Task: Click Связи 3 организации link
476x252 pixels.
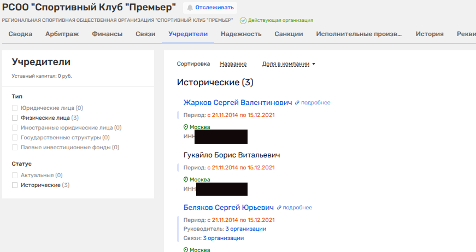Action: [223, 238]
